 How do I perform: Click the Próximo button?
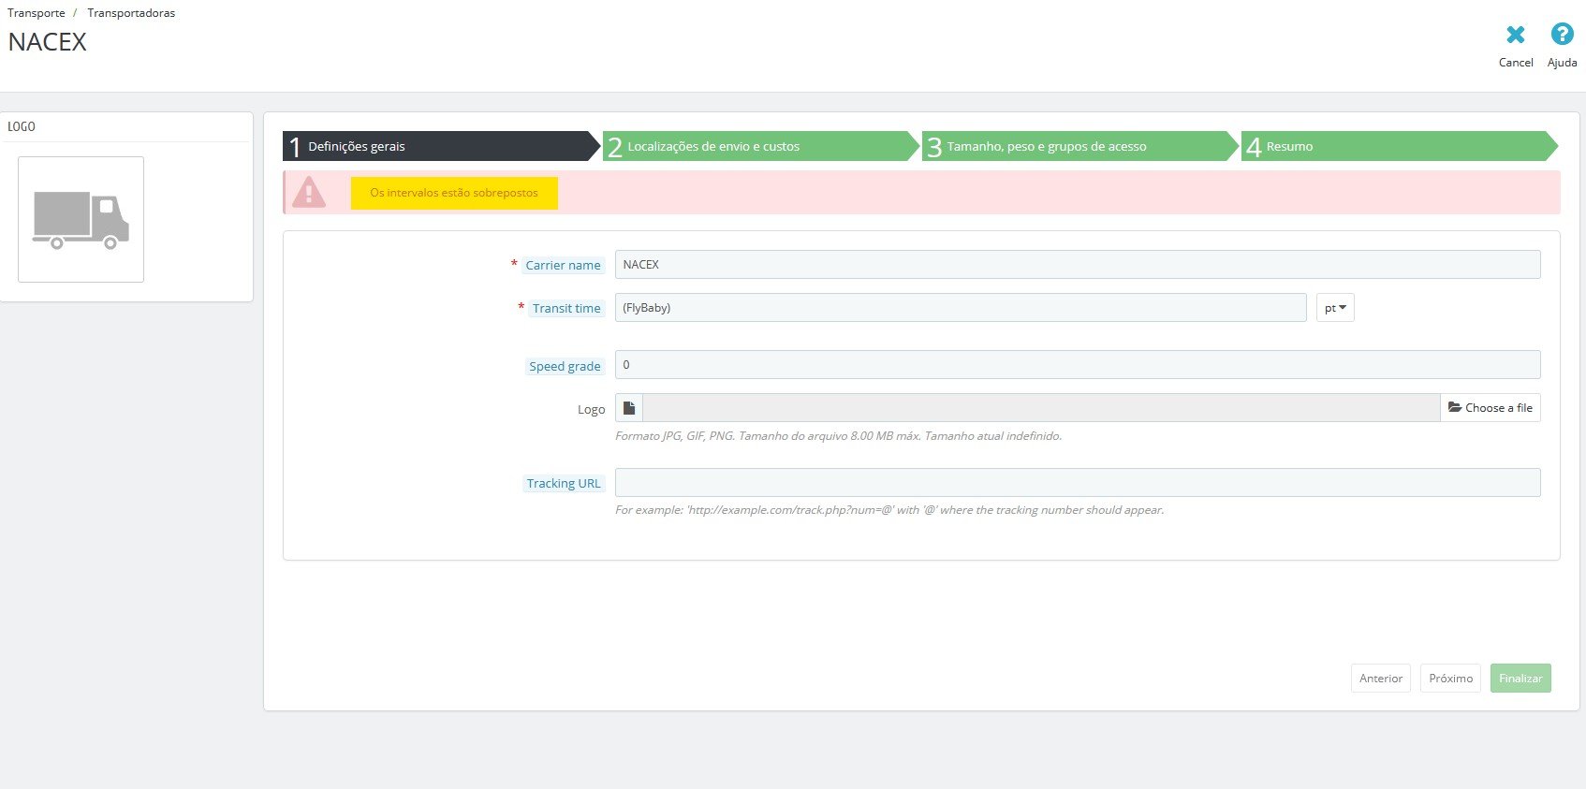tap(1451, 679)
